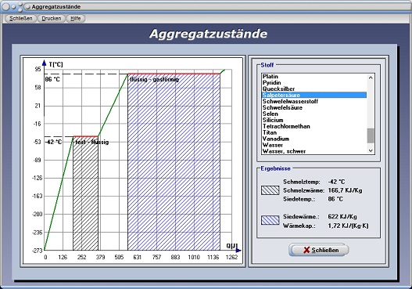
Task: Click the blue hatched Siedewärme legend swatch
Action: click(270, 220)
